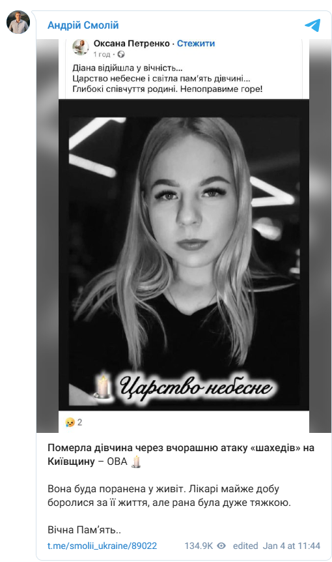This screenshot has width=332, height=562.
Task: Click the 134.9K views counter
Action: pyautogui.click(x=199, y=546)
